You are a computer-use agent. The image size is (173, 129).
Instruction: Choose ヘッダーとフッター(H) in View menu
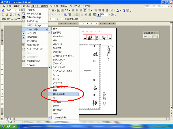35,49
